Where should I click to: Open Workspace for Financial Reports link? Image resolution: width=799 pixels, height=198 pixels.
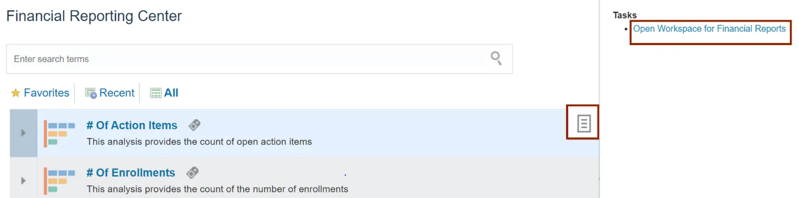pos(709,29)
